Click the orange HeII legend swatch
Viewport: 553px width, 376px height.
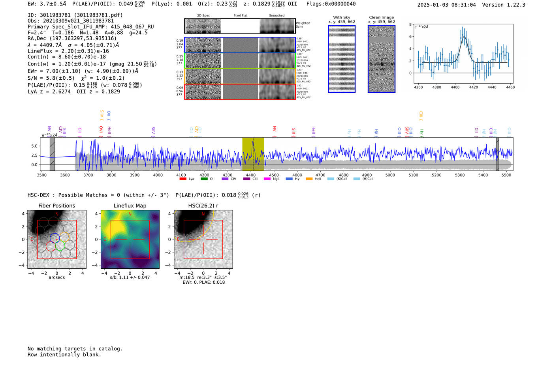pyautogui.click(x=309, y=179)
